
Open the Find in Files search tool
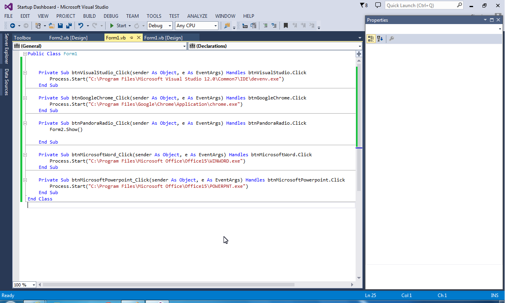point(228,25)
